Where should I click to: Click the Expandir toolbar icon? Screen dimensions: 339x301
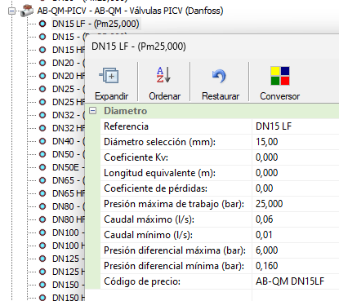[x=109, y=75]
